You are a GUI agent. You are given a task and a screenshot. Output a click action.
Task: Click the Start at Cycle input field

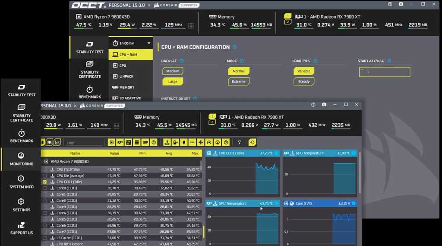point(384,72)
